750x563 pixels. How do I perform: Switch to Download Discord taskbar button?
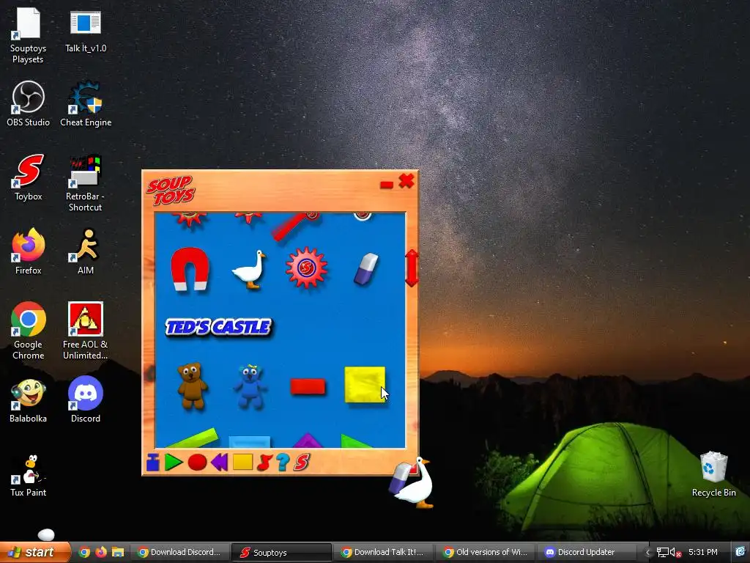(180, 552)
